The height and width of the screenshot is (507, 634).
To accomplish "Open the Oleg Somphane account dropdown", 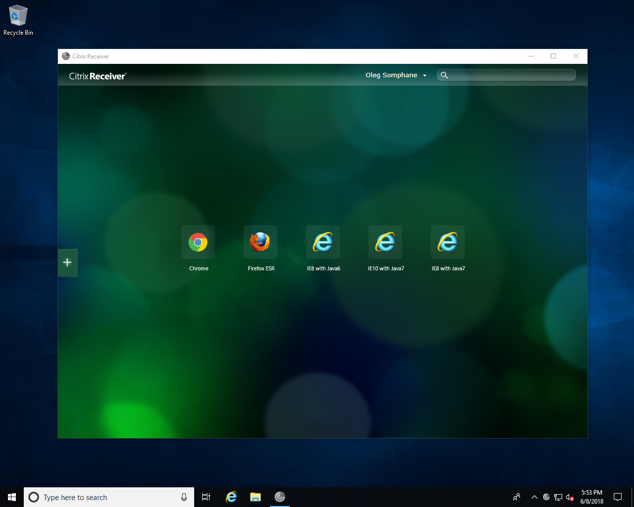I will pyautogui.click(x=396, y=75).
